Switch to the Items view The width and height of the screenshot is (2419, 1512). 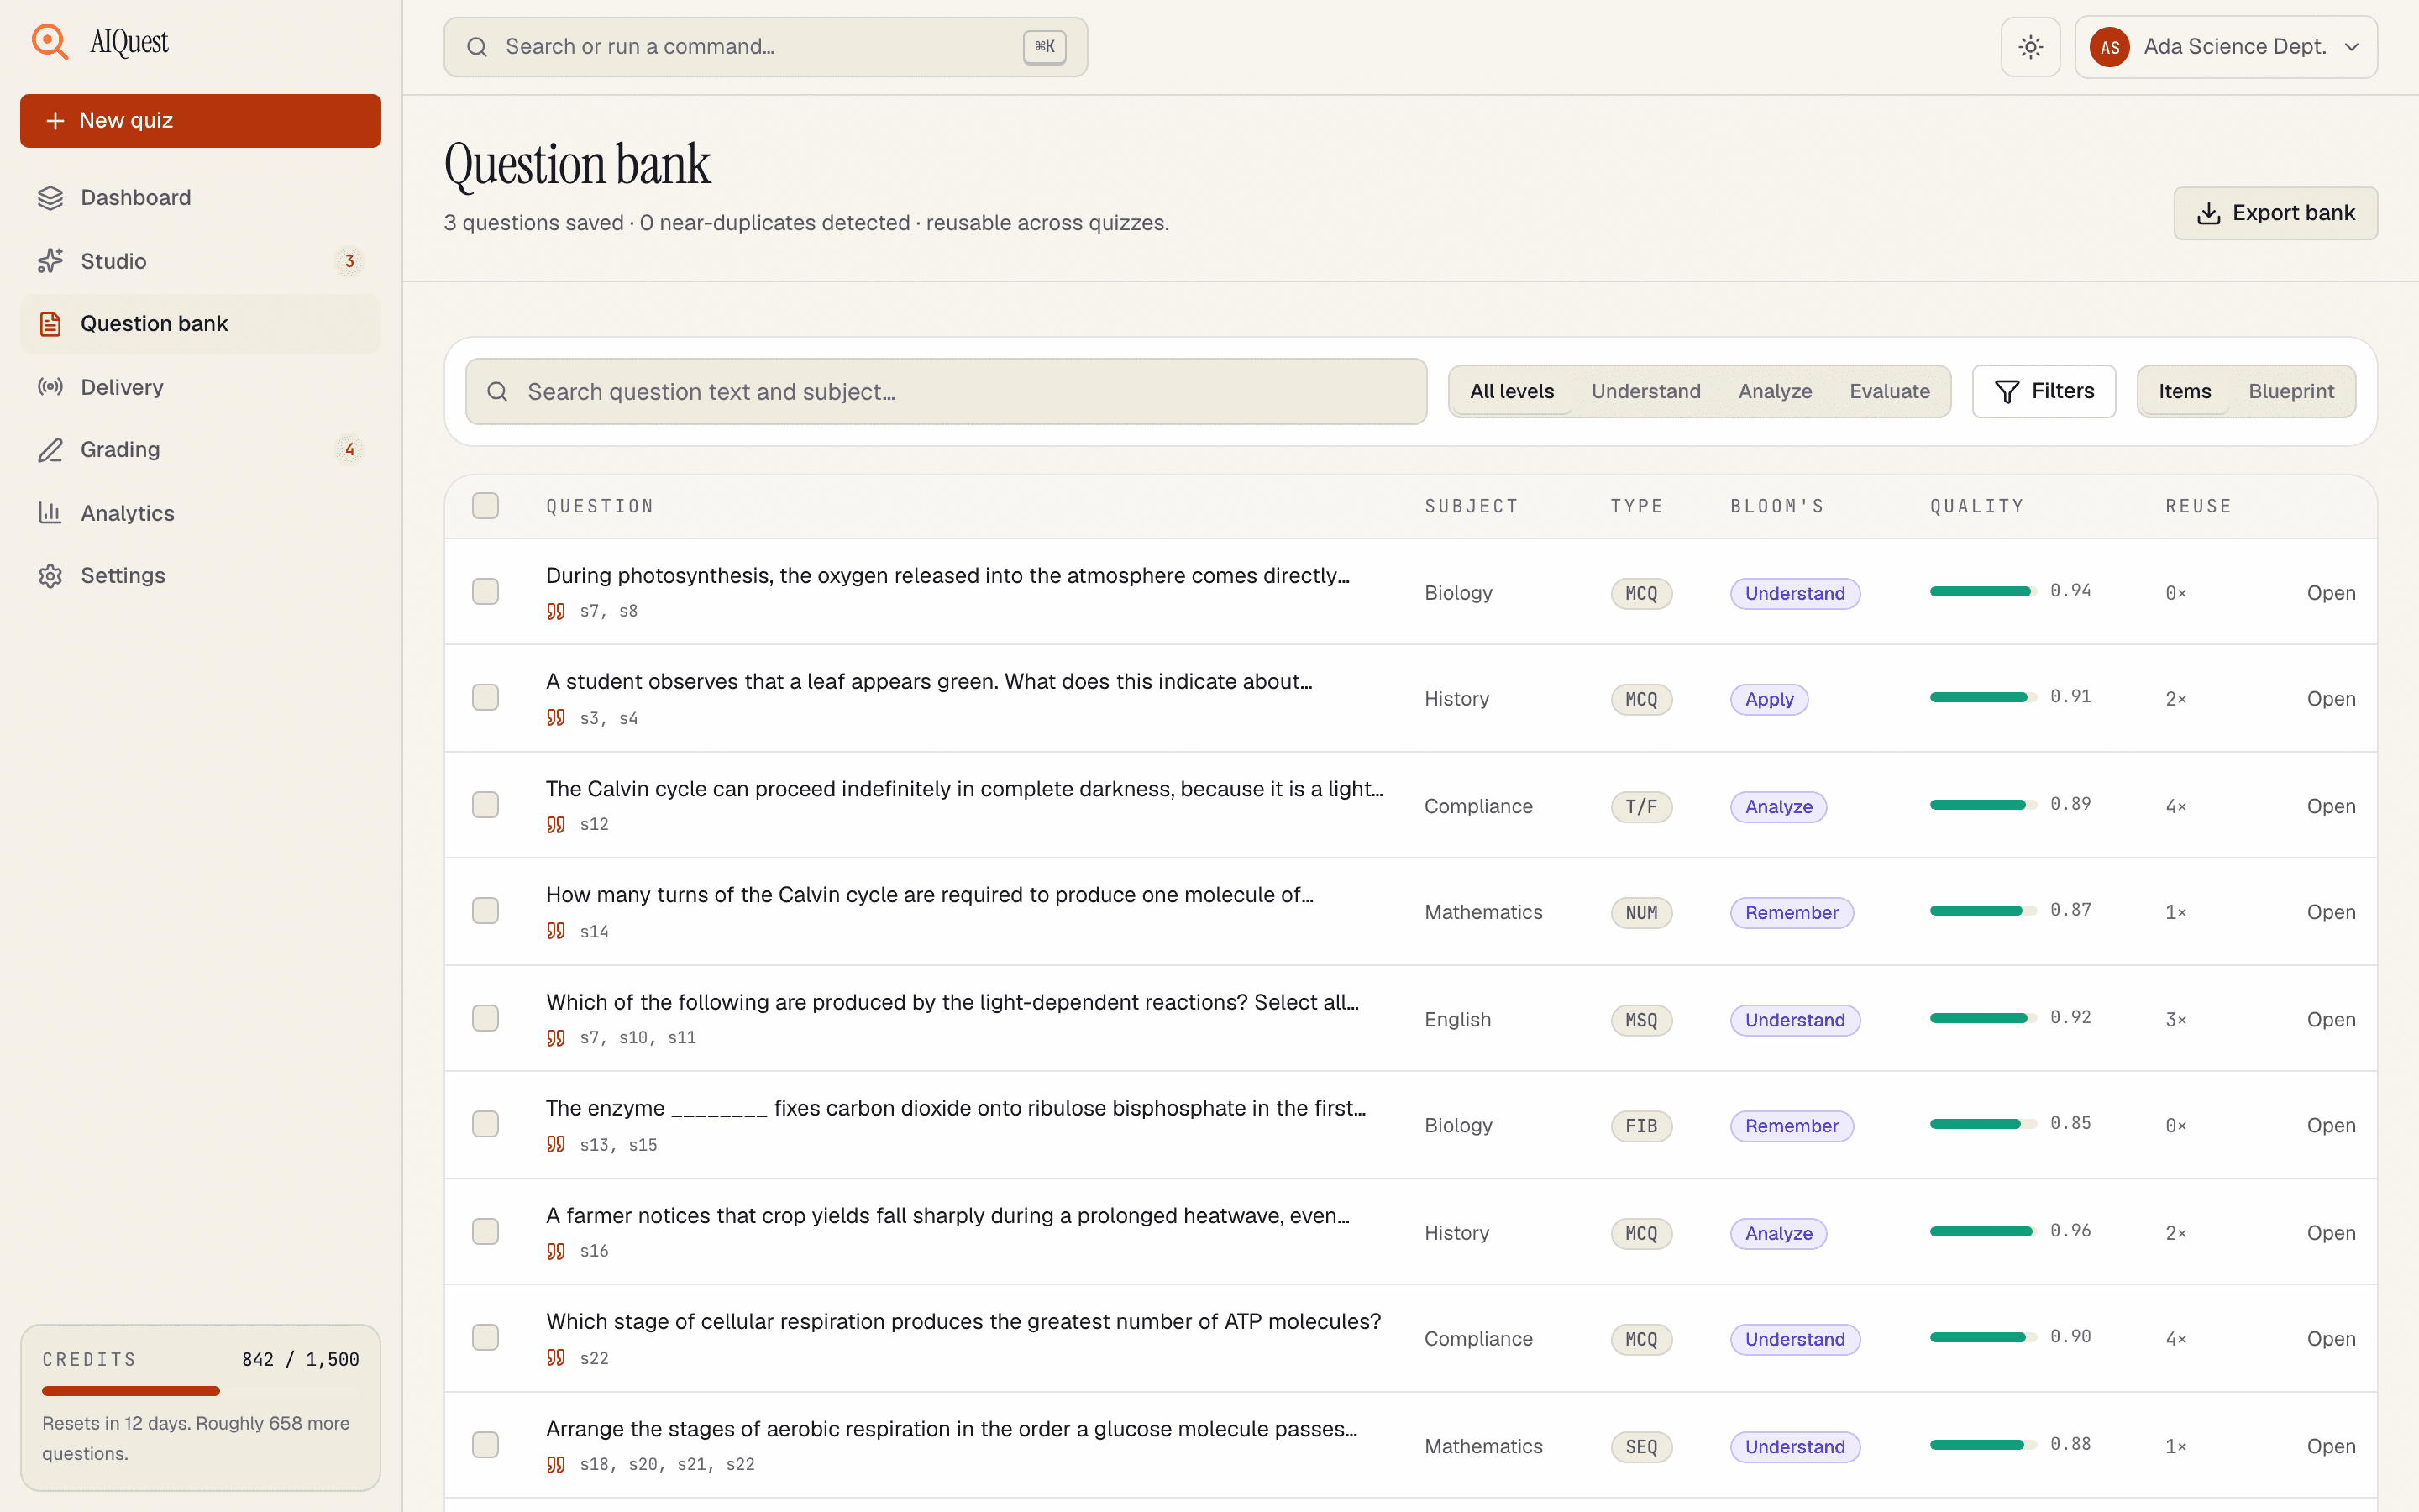coord(2184,392)
